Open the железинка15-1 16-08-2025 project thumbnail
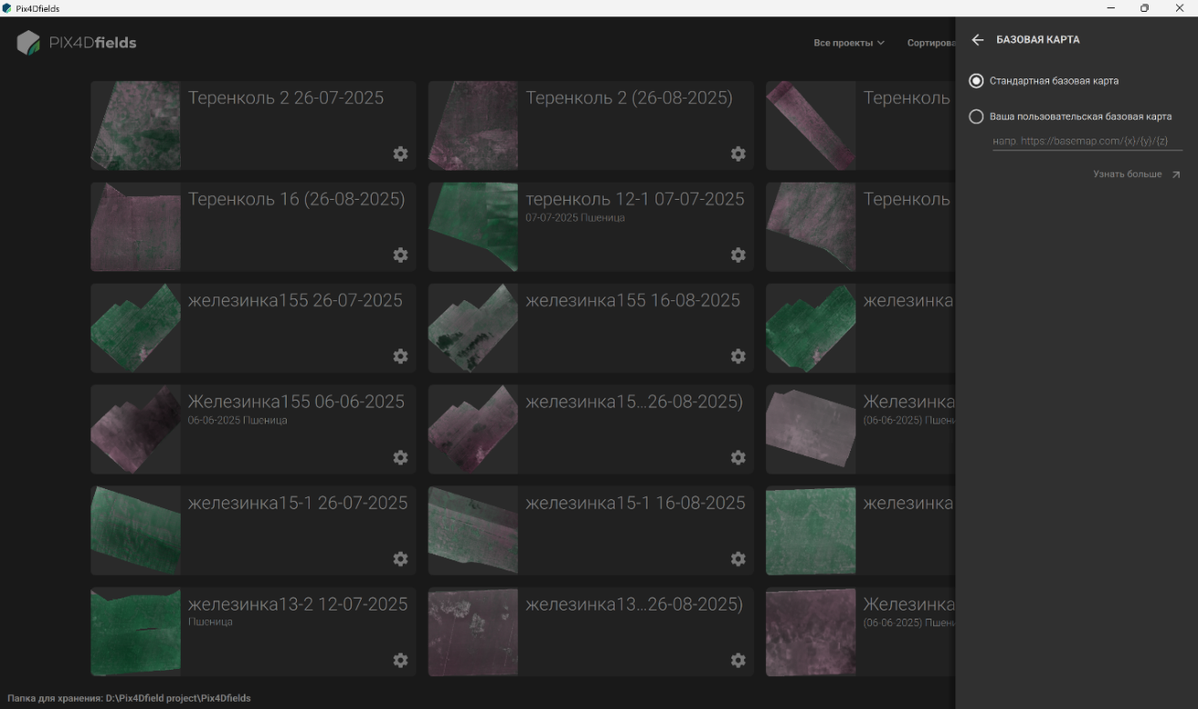Screen dimensions: 1198x709 pos(473,530)
